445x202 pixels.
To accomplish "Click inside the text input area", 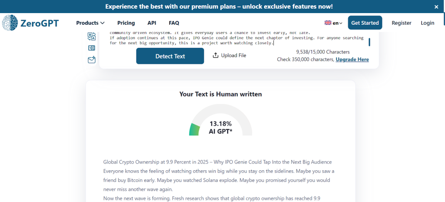I will 235,38.
